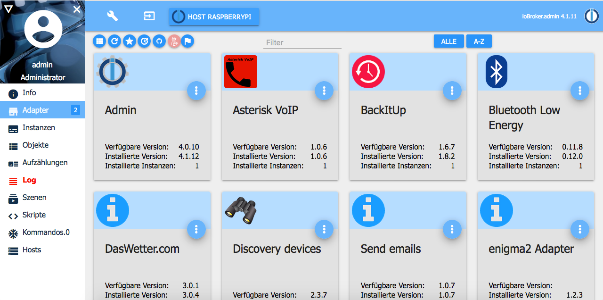Click the DasWetter.com card title

[x=142, y=249]
